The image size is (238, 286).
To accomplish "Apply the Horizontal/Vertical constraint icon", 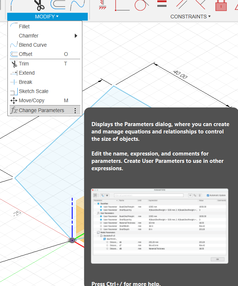I will [102, 5].
